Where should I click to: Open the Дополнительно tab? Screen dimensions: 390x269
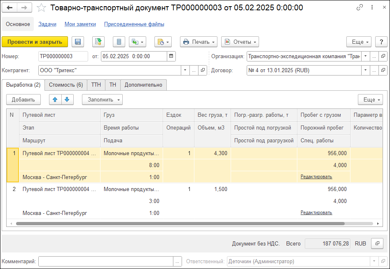coord(143,85)
